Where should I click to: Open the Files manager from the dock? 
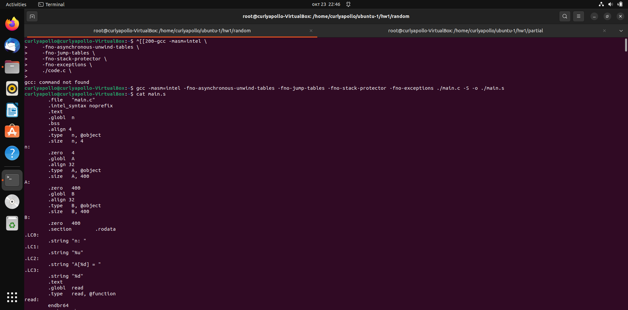[12, 67]
